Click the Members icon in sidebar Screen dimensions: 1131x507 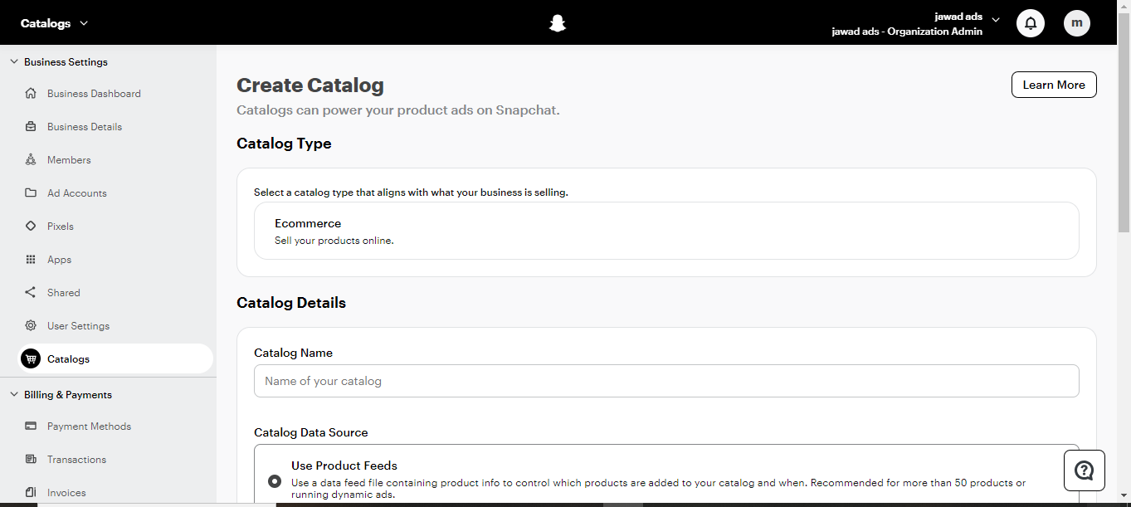click(31, 160)
